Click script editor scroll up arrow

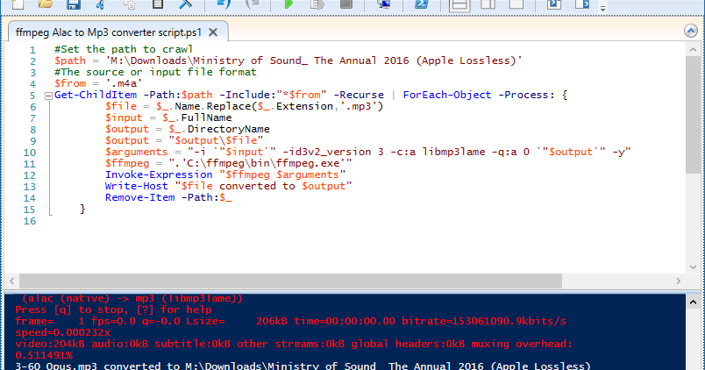tap(693, 49)
